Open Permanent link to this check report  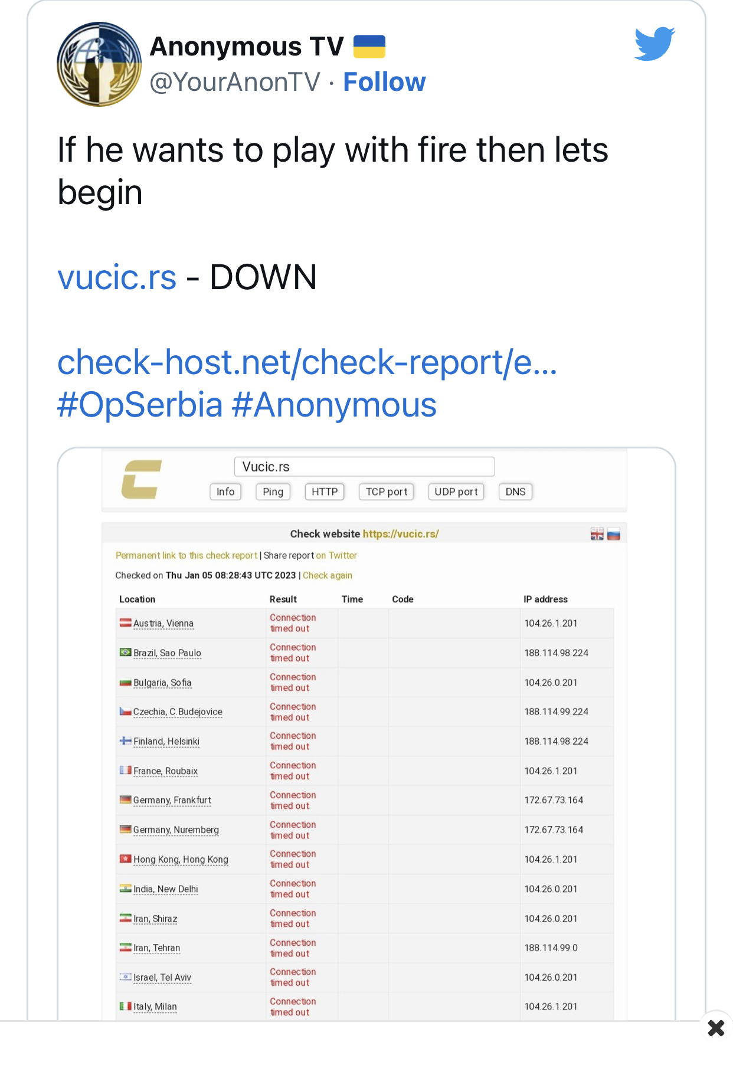tap(186, 555)
